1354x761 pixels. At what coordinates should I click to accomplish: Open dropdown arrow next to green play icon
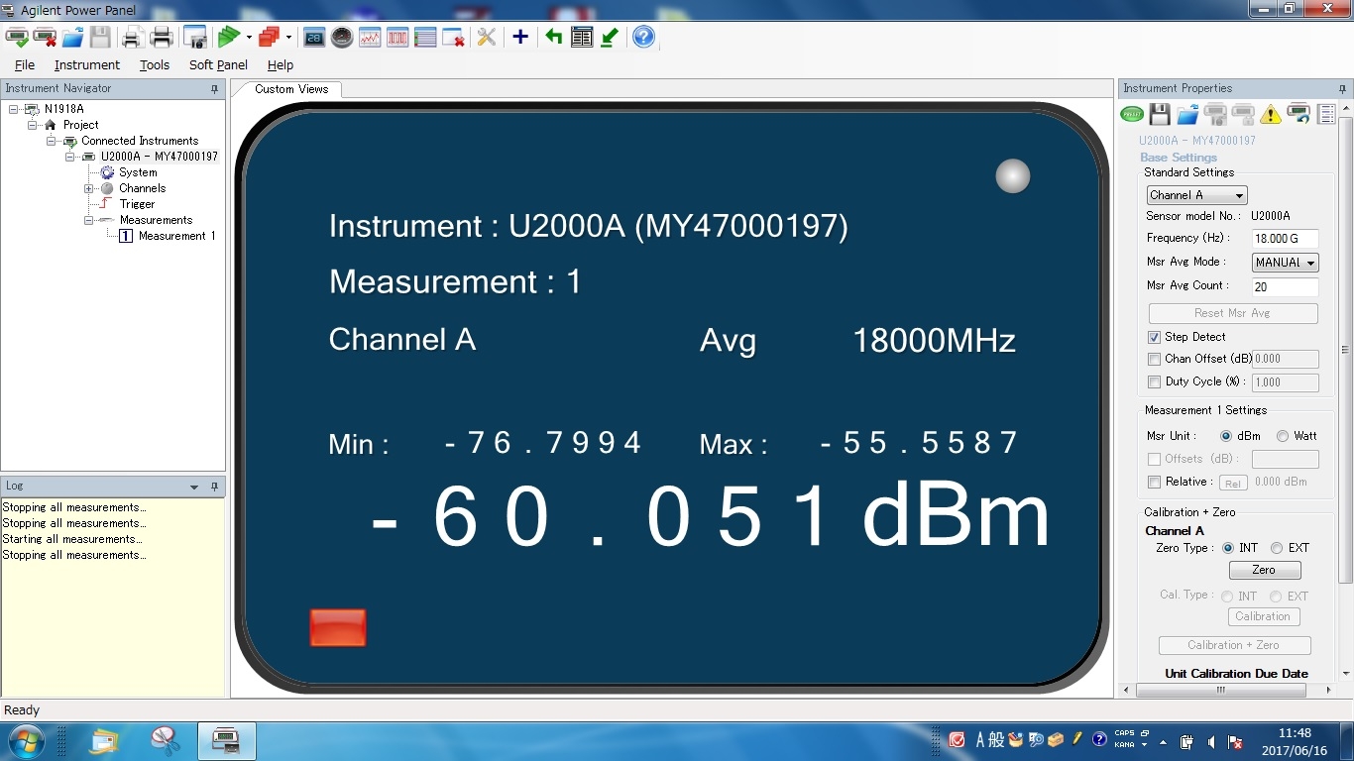click(x=249, y=38)
